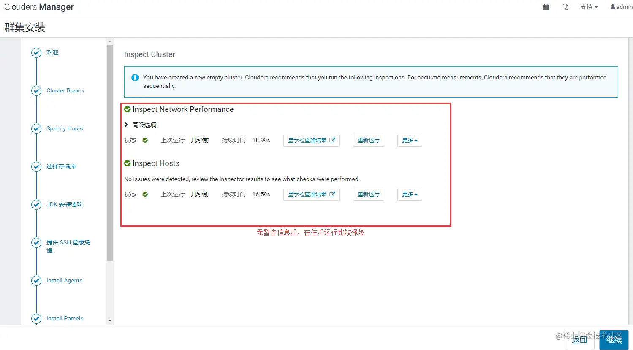Go to 选择存储库 step
The image size is (633, 350).
tap(61, 166)
